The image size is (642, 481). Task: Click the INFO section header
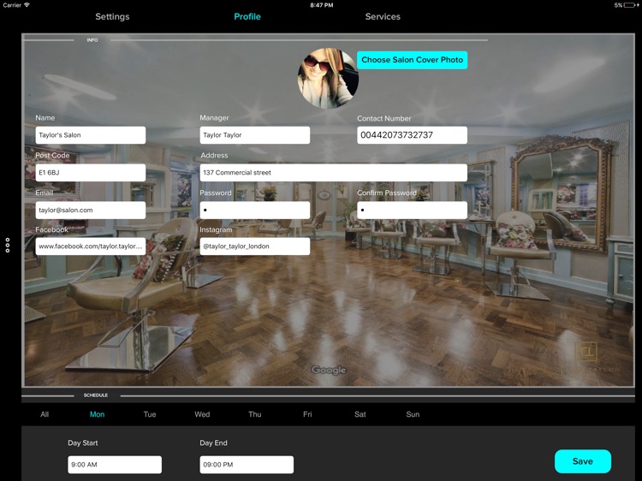tap(92, 40)
